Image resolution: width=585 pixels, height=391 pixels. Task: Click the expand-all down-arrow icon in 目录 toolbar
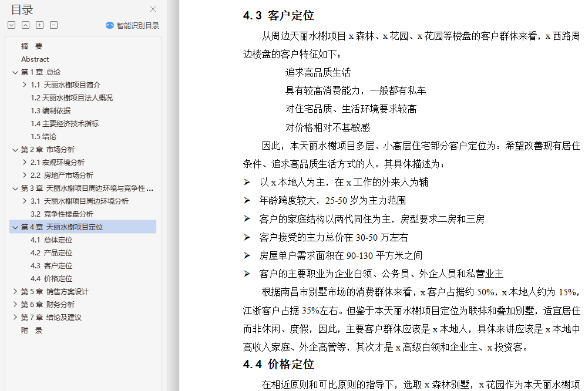[x=12, y=25]
